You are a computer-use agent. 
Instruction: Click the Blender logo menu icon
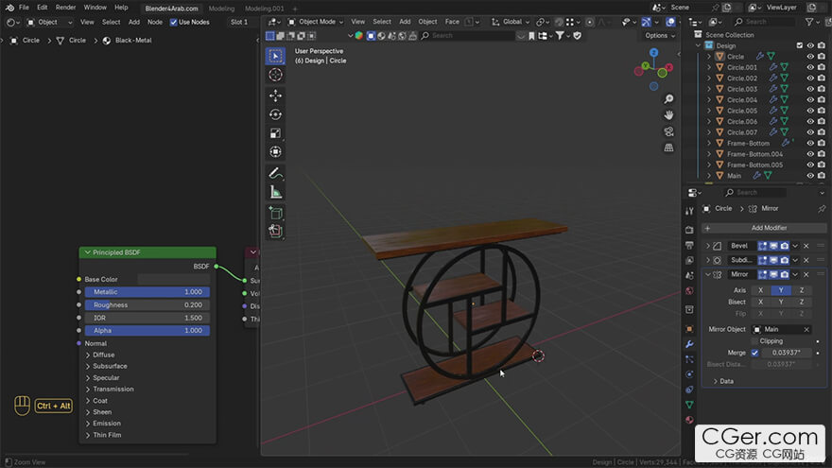[9, 8]
